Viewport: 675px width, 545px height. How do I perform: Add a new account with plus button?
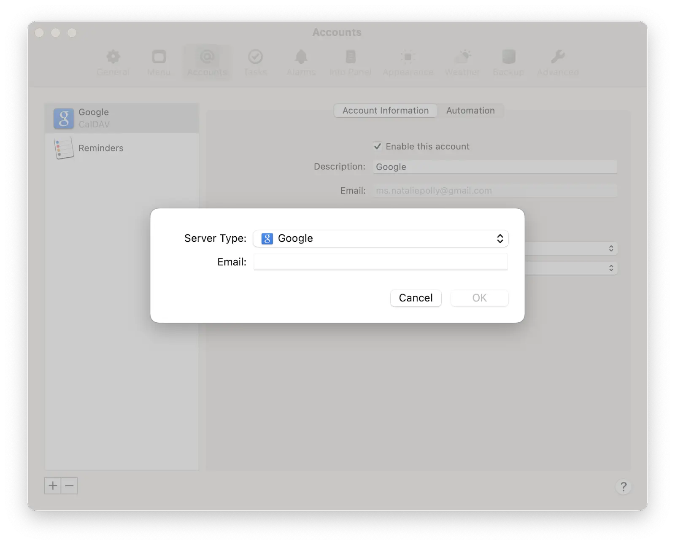(x=53, y=486)
